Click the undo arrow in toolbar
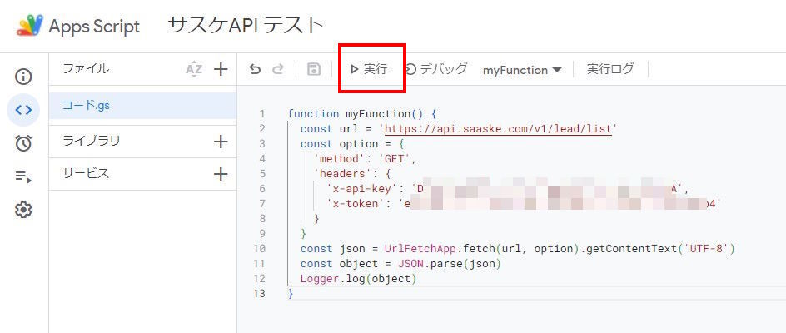The width and height of the screenshot is (786, 333). [x=255, y=70]
